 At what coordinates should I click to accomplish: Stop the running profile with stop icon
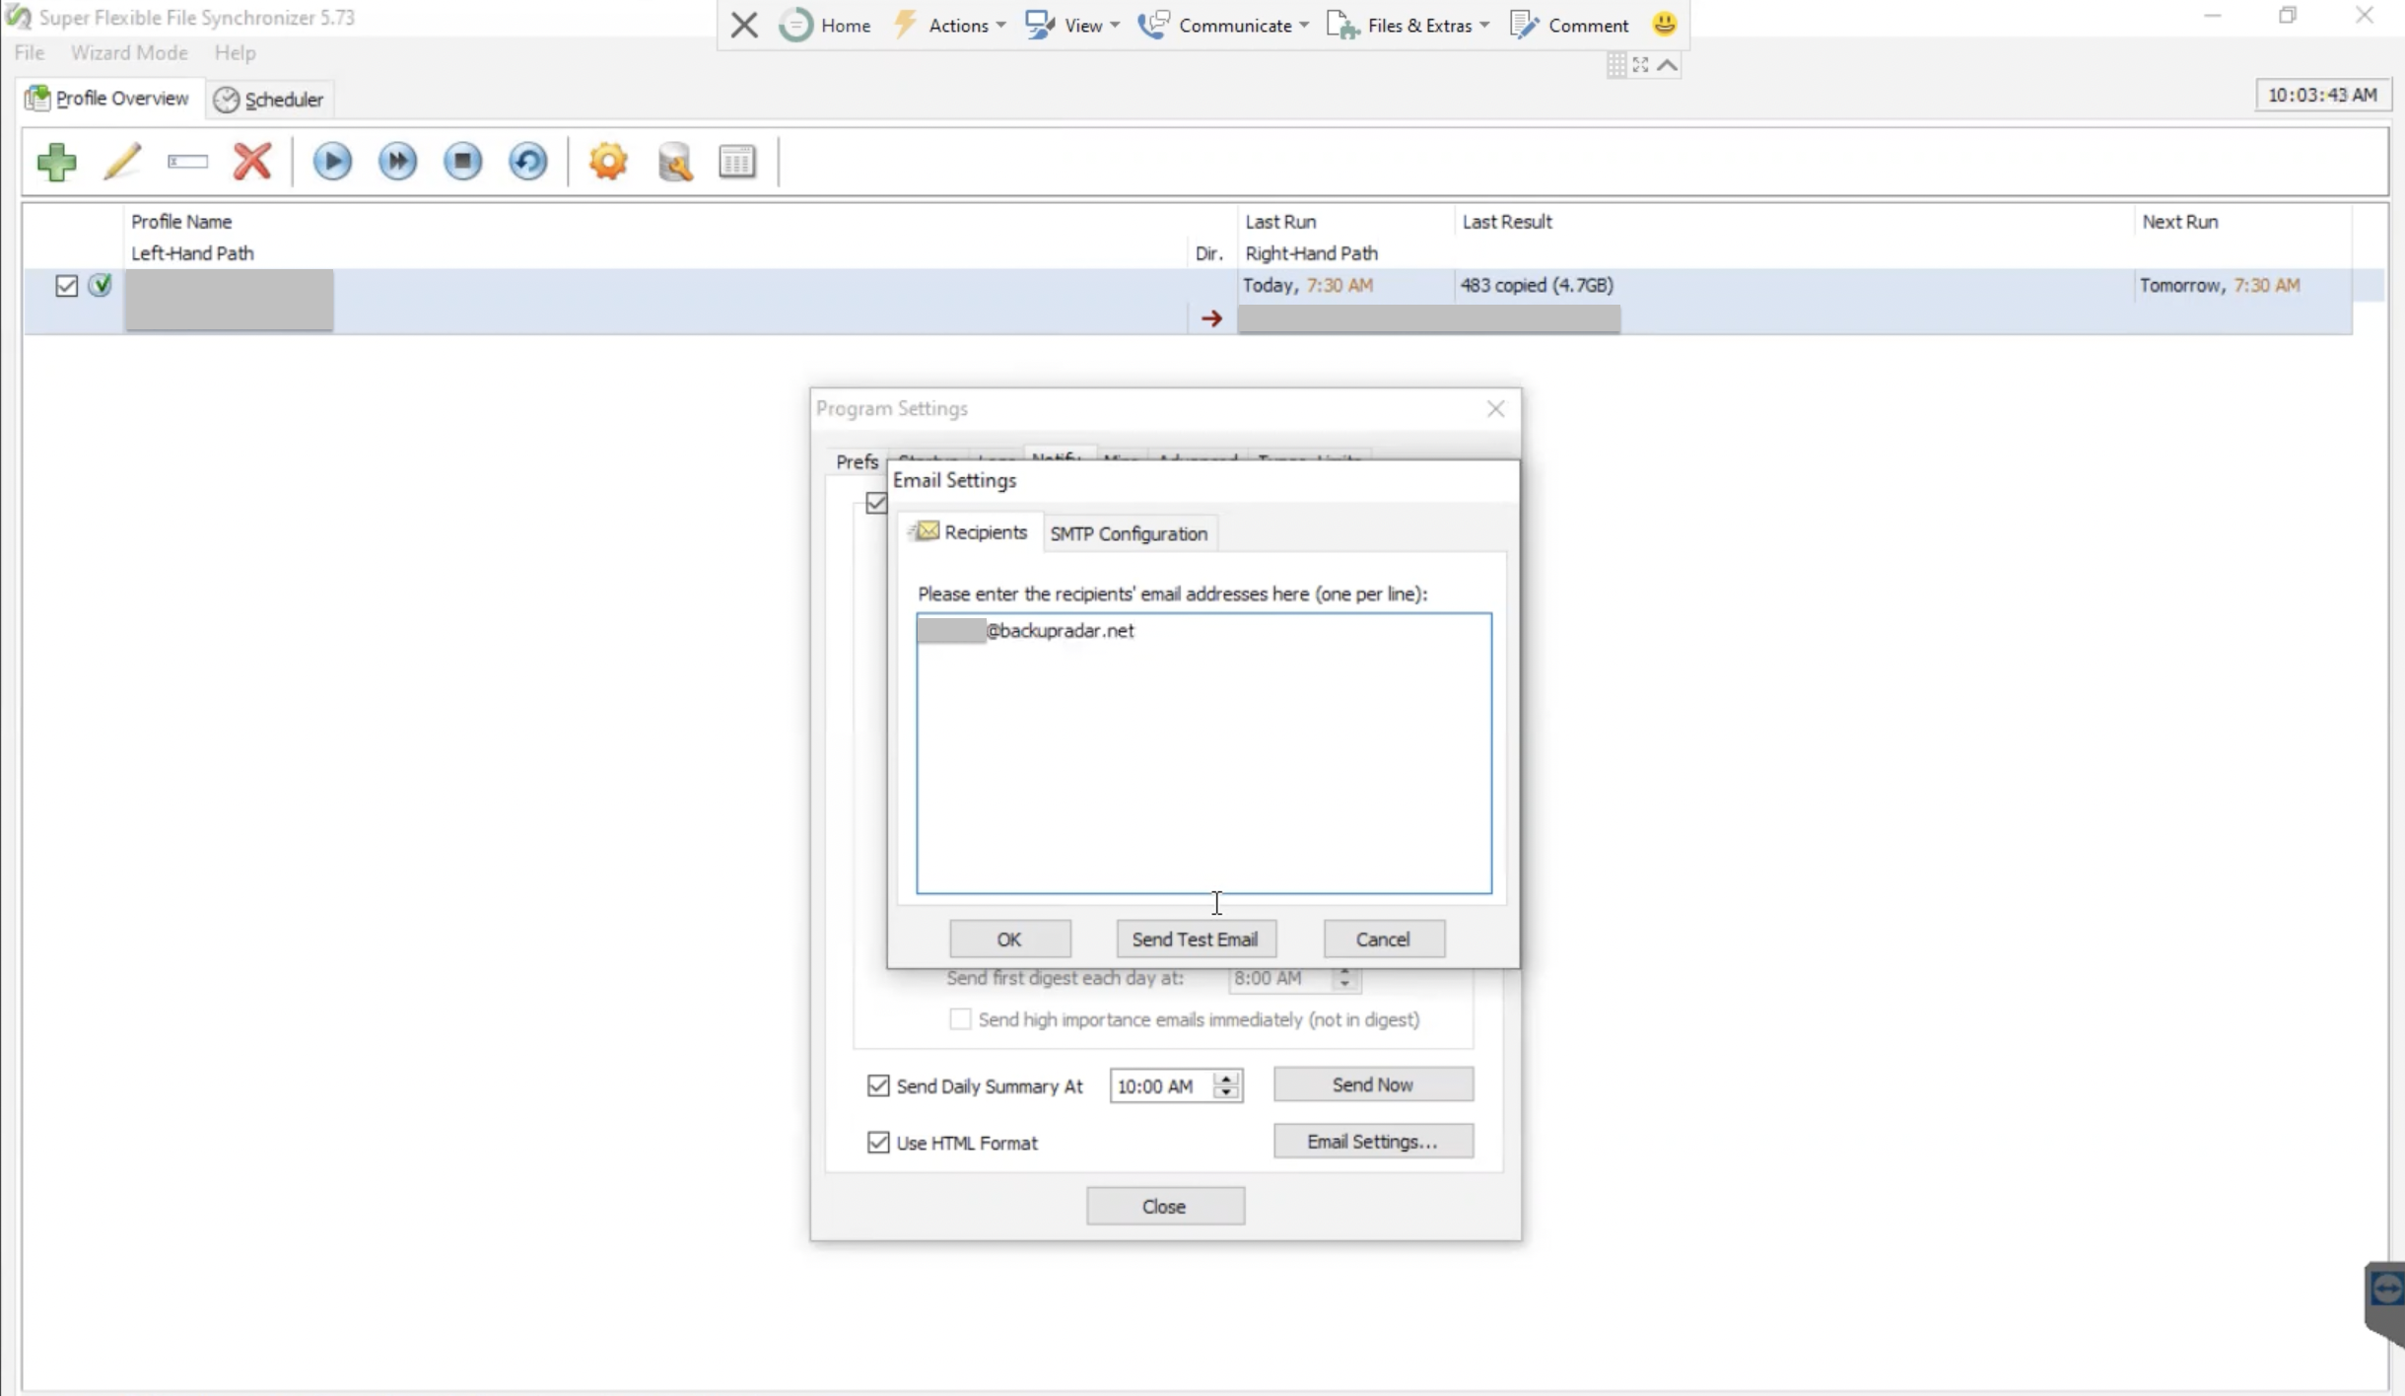[462, 162]
